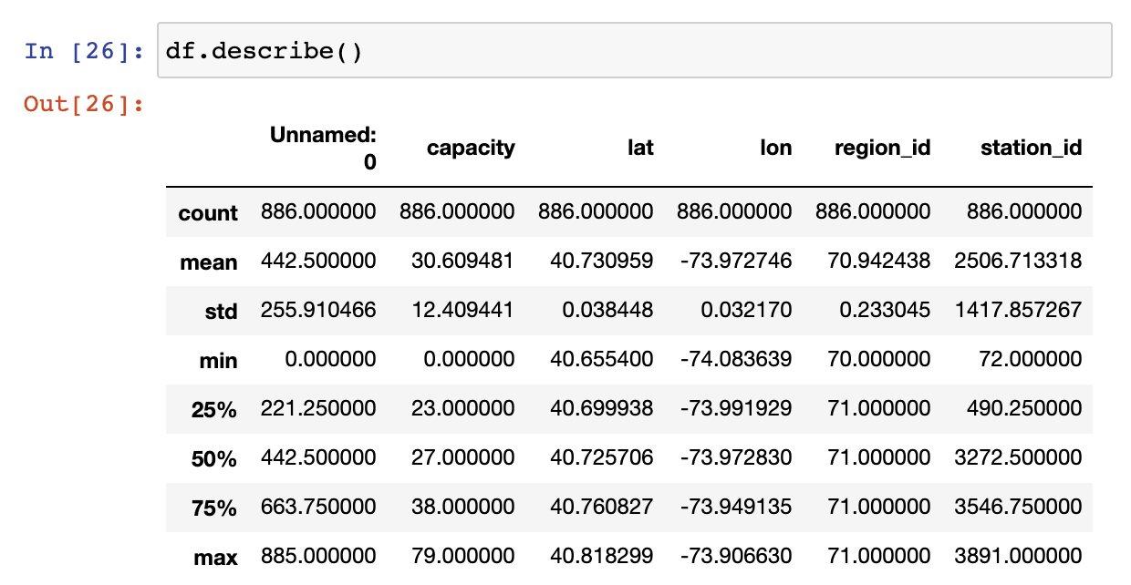This screenshot has width=1131, height=585.
Task: Click the station_id column header
Action: click(1032, 149)
